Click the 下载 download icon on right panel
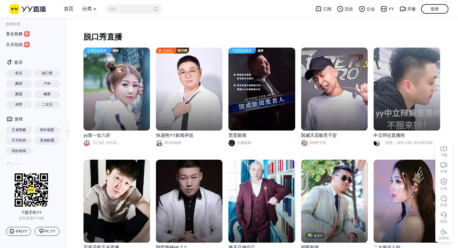 pos(444,148)
